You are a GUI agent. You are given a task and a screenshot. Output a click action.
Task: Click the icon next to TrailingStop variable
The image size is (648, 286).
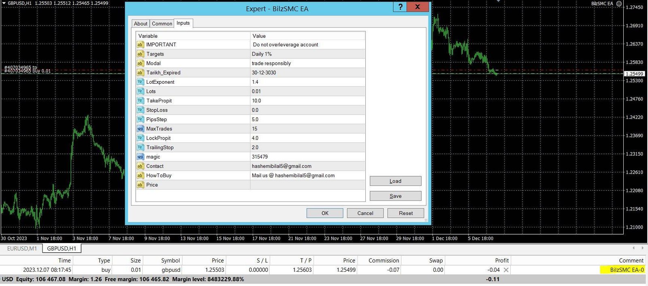140,147
